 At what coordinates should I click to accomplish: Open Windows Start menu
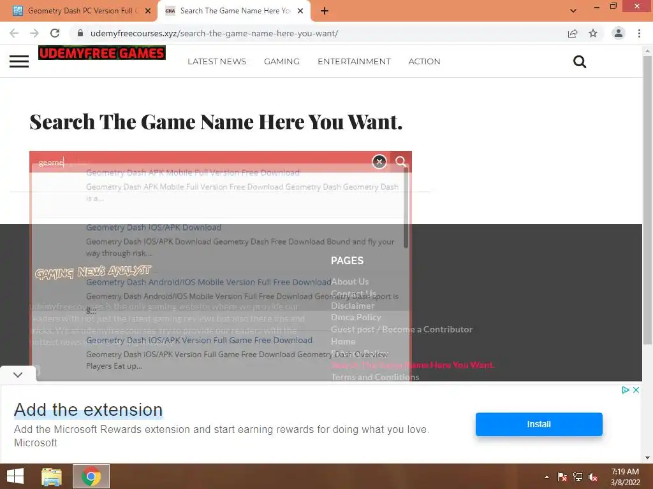15,476
